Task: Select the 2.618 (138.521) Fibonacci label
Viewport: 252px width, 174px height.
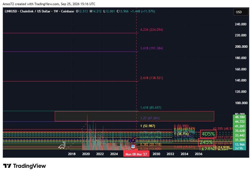Action: click(152, 78)
